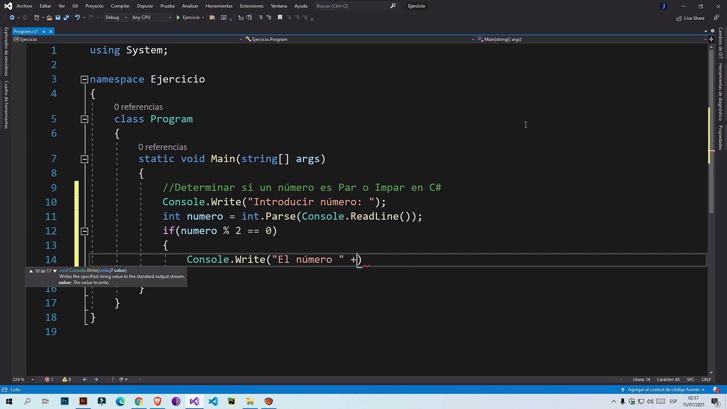This screenshot has height=409, width=727.
Task: Click in the Buscar (Ctrl+Q) search box
Action: [x=356, y=6]
